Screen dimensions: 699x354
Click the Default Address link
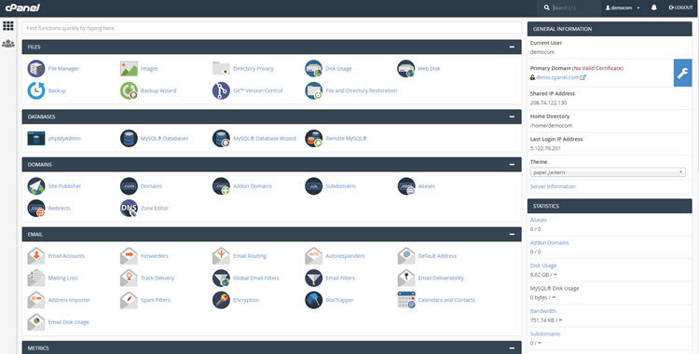click(437, 256)
